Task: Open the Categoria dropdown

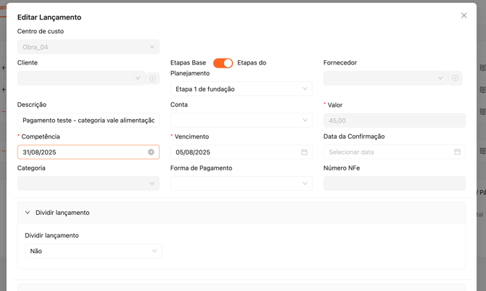Action: tap(88, 184)
